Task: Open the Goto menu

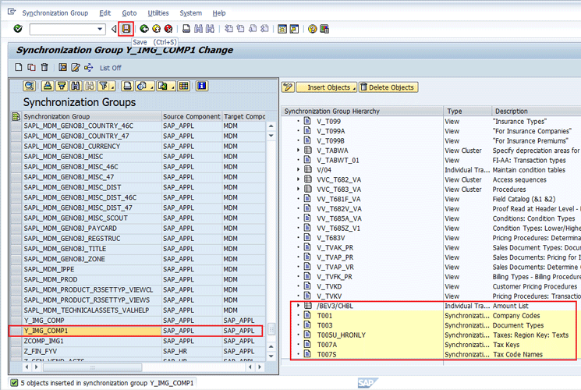Action: (129, 13)
